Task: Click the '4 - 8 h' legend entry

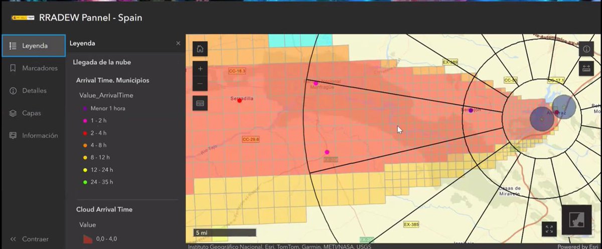Action: tap(95, 145)
